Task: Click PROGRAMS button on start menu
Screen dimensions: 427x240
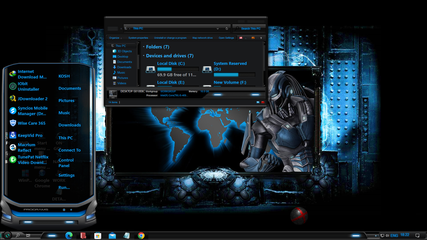Action: coord(36,210)
